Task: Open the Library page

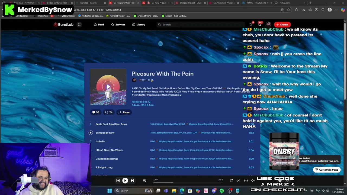Action: click(x=139, y=24)
